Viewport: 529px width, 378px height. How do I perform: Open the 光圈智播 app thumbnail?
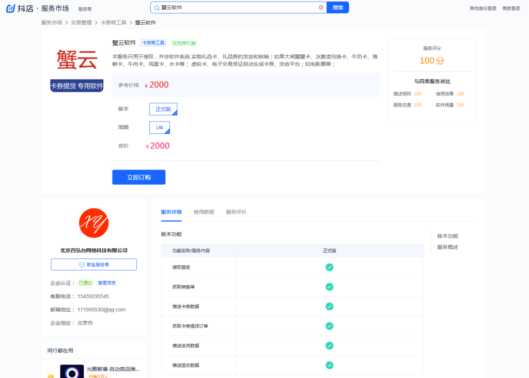pos(72,371)
